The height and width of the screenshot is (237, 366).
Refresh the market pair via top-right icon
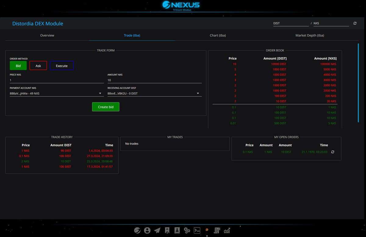point(355,23)
